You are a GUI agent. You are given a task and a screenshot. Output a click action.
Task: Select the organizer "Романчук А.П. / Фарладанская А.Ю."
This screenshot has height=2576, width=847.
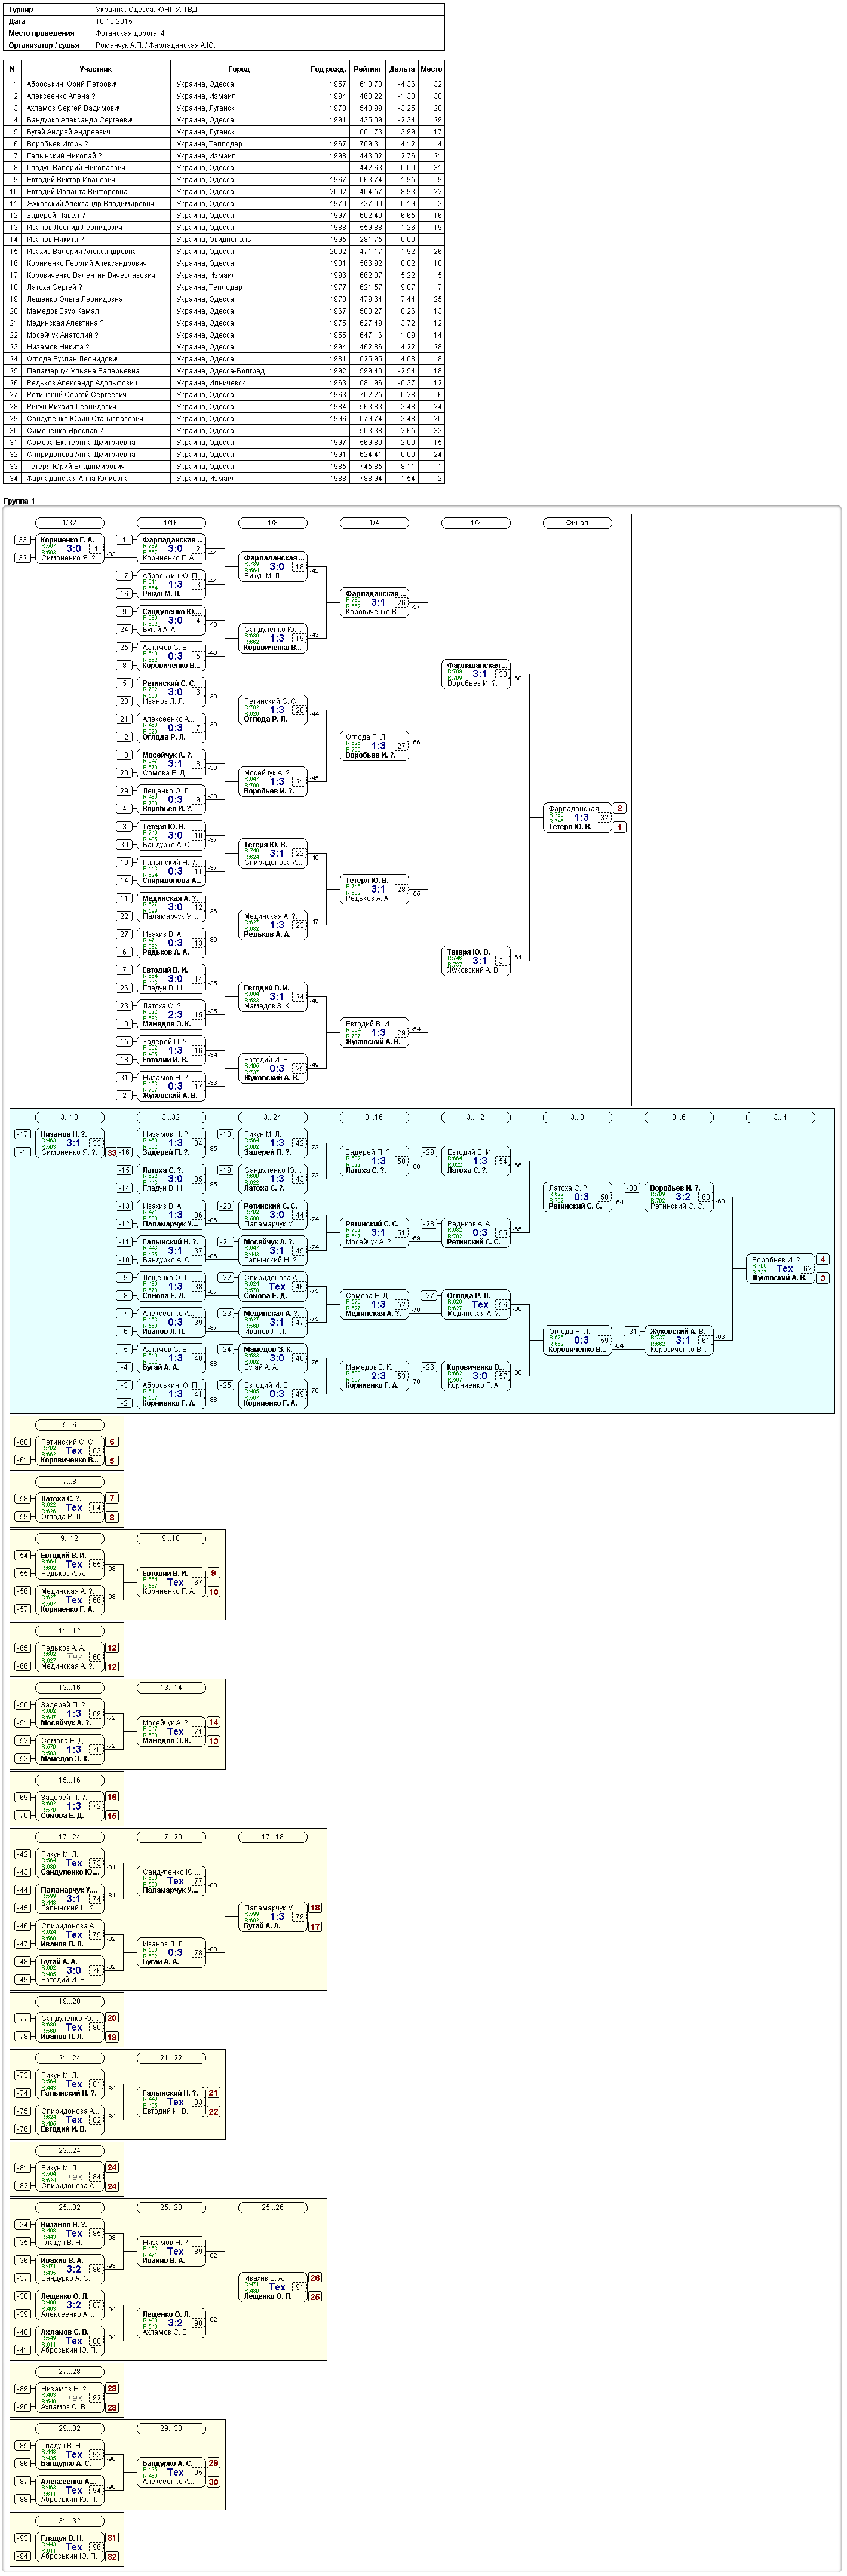tap(156, 45)
